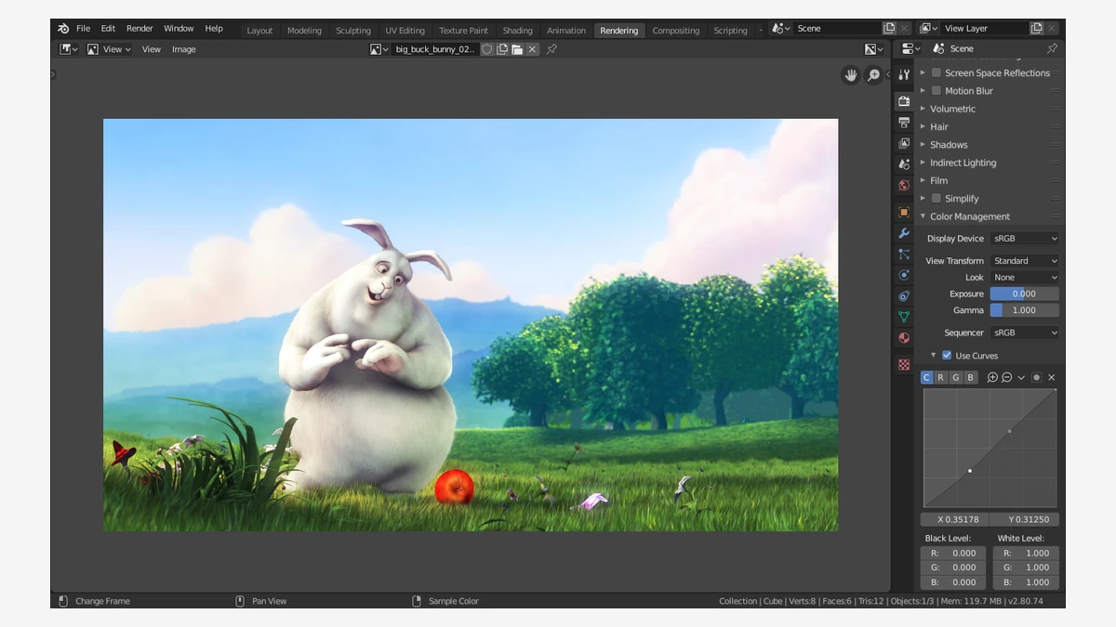
Task: Open the Object Data green triangle tab
Action: point(904,317)
